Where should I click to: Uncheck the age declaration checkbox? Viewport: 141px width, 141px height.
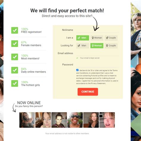tap(77, 70)
